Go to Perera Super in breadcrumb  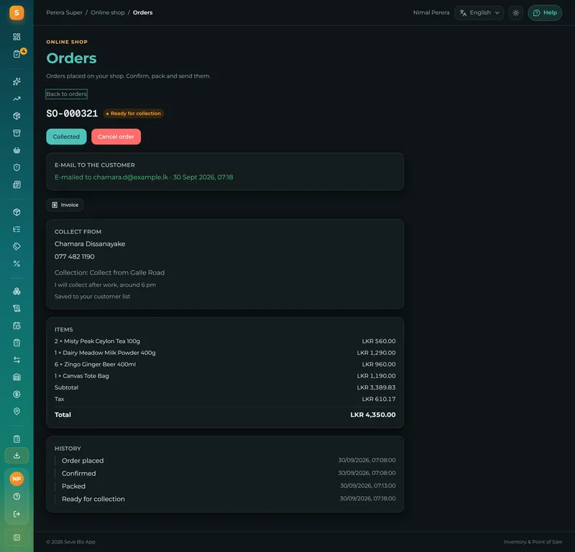click(64, 12)
